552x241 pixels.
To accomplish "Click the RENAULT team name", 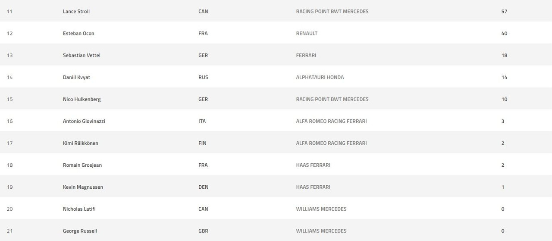I will coord(307,33).
